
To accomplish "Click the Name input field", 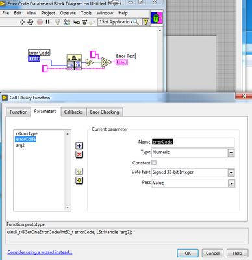I will pos(193,142).
